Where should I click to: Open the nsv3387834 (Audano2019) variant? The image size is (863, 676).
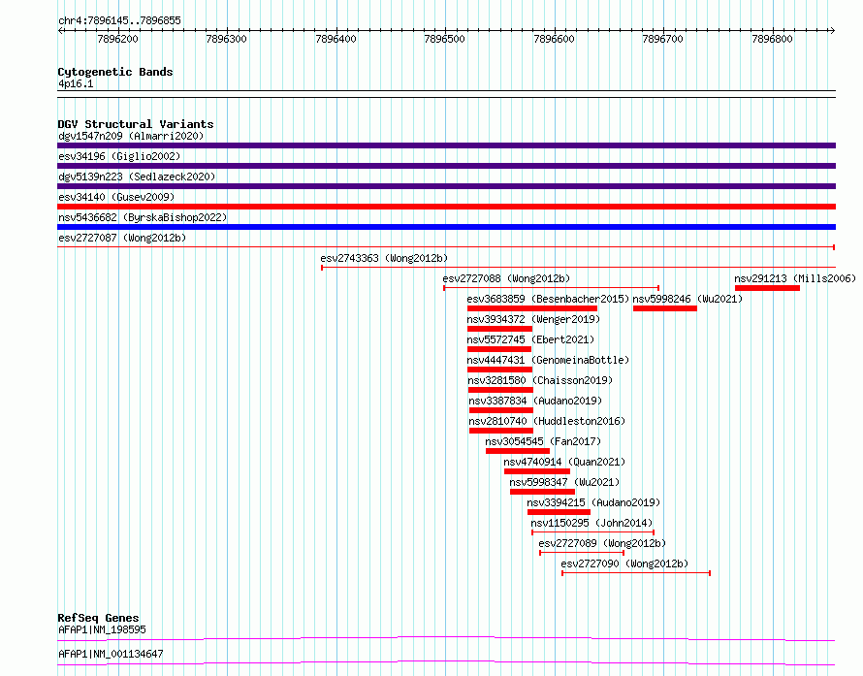coord(535,401)
